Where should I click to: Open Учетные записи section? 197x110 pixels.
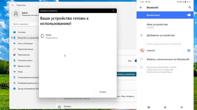tap(25, 61)
